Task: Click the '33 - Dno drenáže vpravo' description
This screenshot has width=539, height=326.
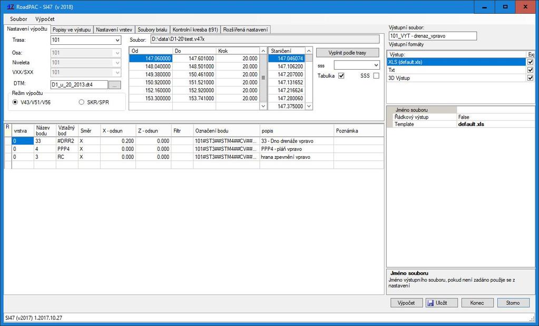Action: pyautogui.click(x=297, y=141)
